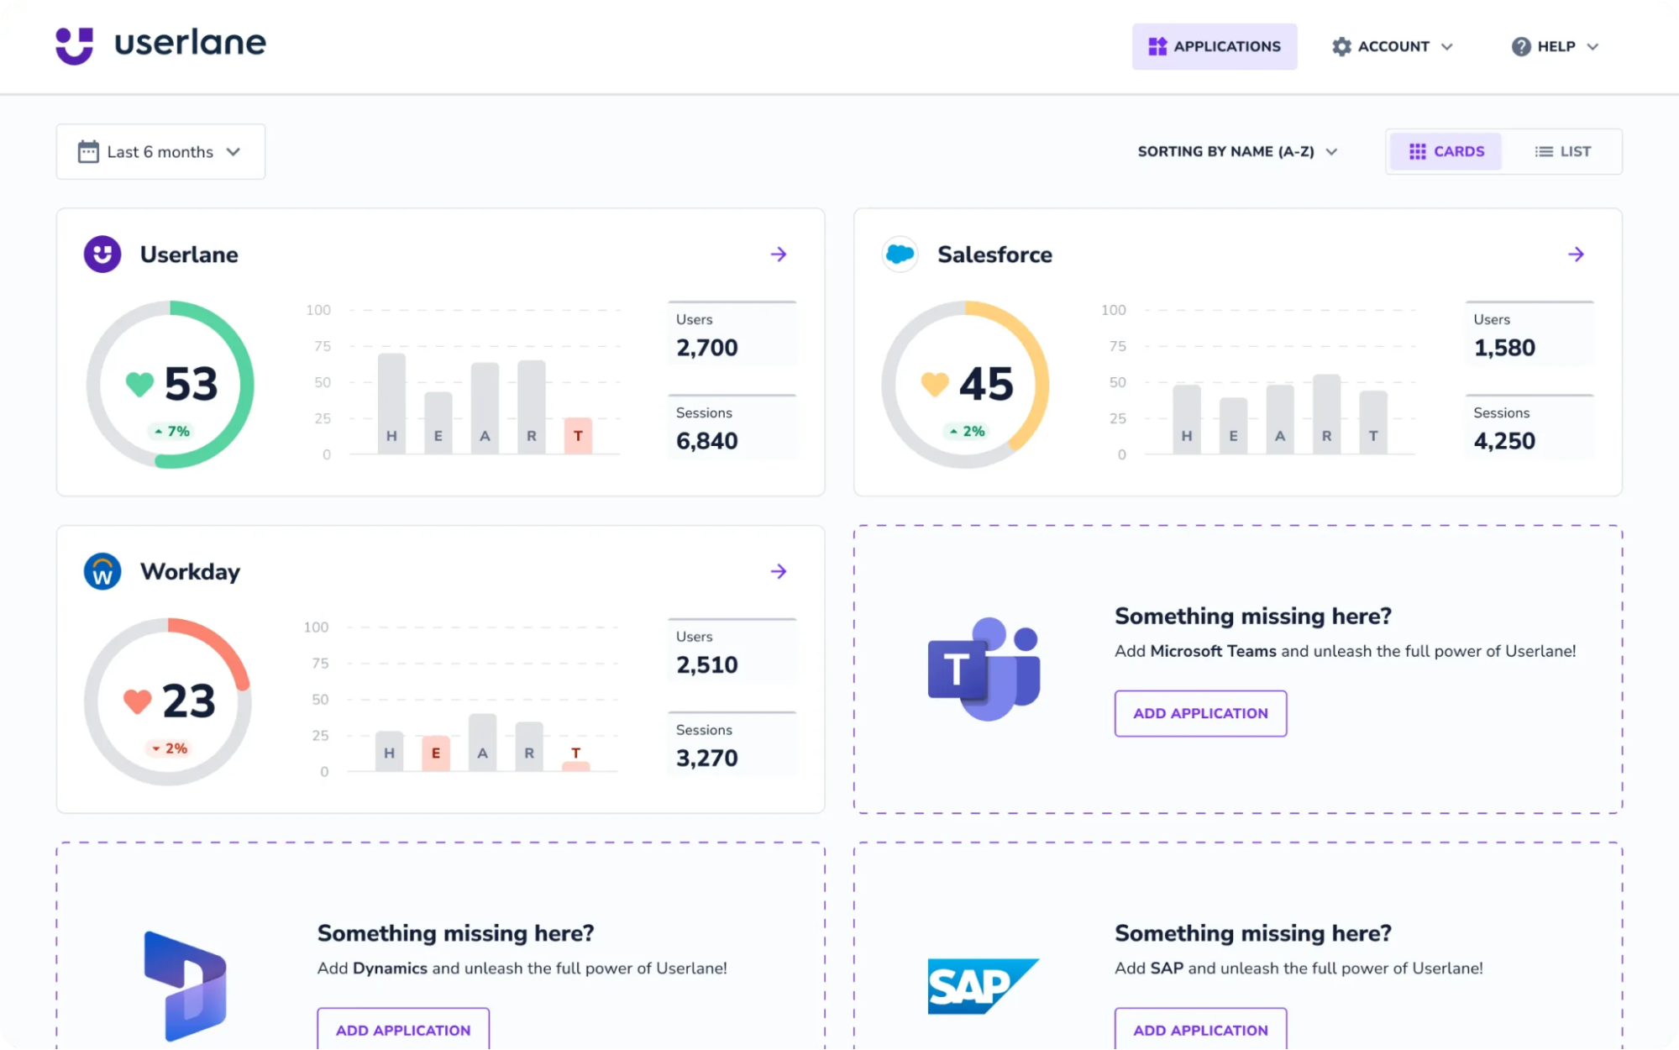Click the 2% up trend badge on Salesforce
1679x1050 pixels.
pos(967,431)
